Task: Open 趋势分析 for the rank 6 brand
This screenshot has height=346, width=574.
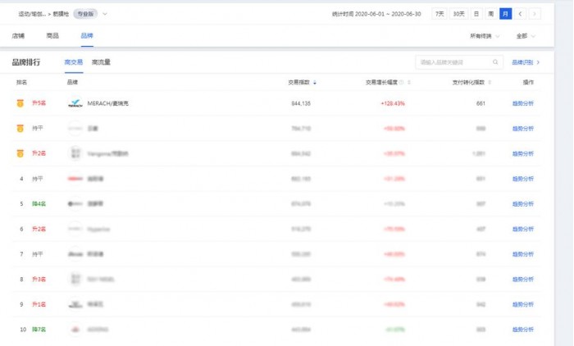Action: (x=523, y=229)
